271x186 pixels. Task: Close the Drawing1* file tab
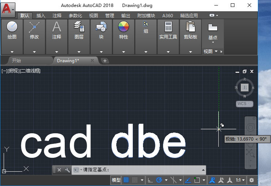[x=92, y=60]
